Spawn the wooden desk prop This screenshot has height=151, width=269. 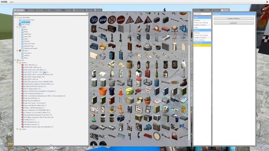(112, 46)
